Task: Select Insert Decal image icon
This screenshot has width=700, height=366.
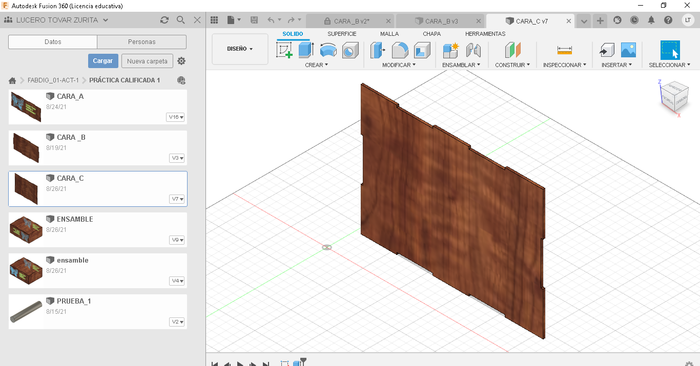Action: coord(628,50)
